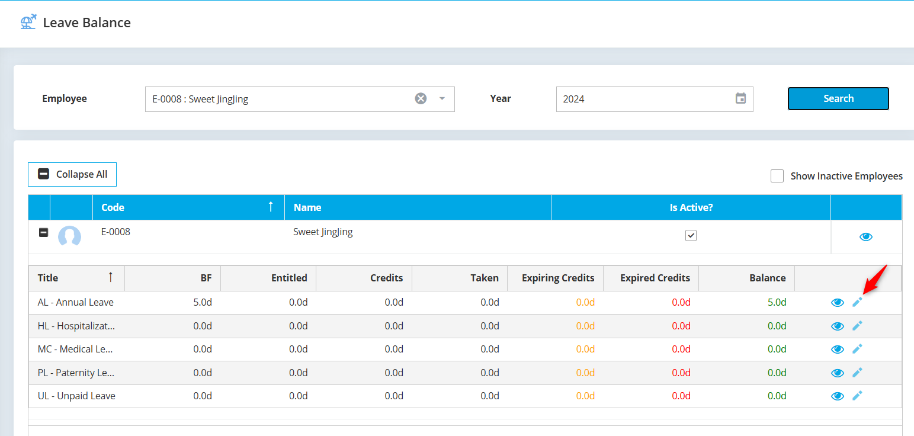
Task: Select the HL - Hospitalization row title
Action: pyautogui.click(x=76, y=326)
